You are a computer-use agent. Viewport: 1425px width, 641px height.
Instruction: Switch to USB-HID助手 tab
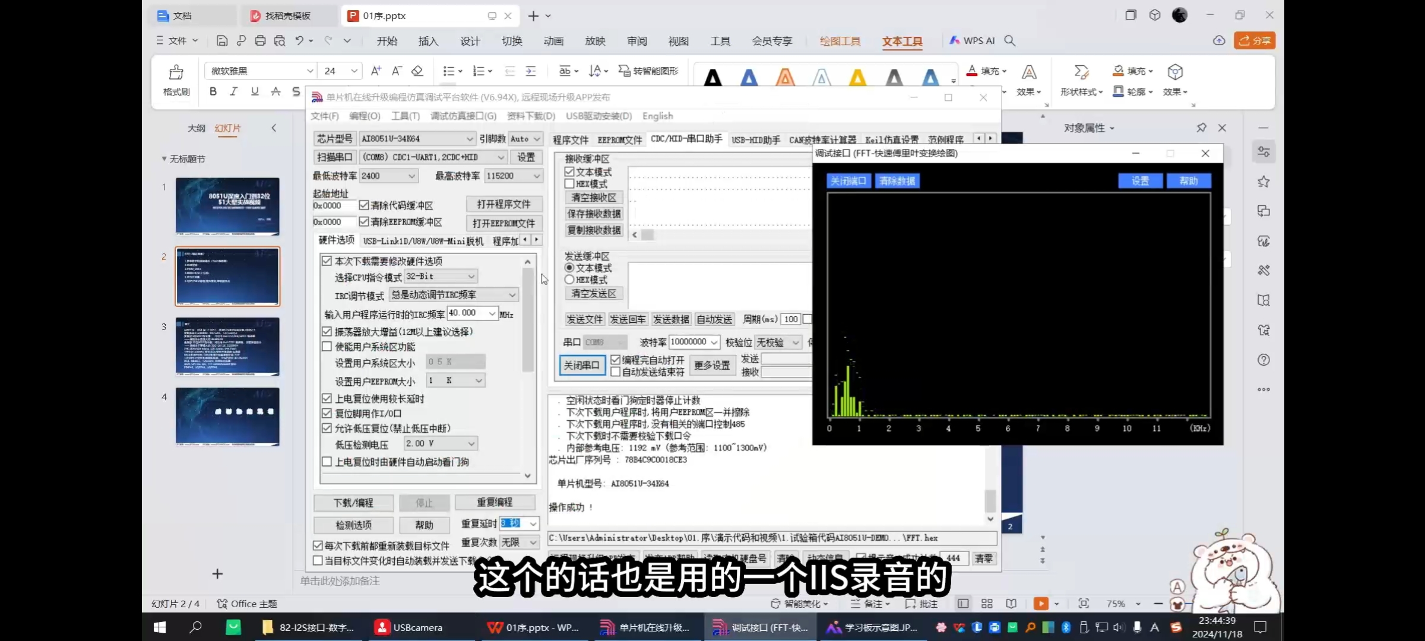755,140
